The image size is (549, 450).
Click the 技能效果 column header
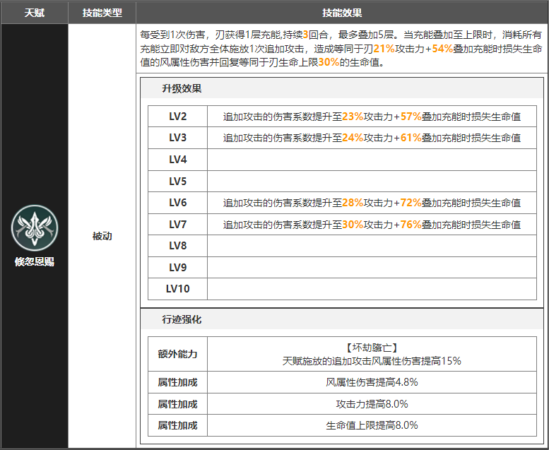click(x=342, y=13)
